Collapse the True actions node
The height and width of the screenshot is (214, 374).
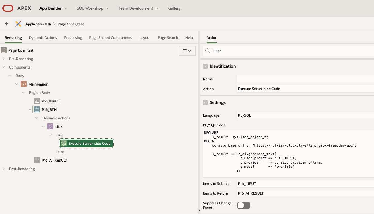(x=50, y=135)
